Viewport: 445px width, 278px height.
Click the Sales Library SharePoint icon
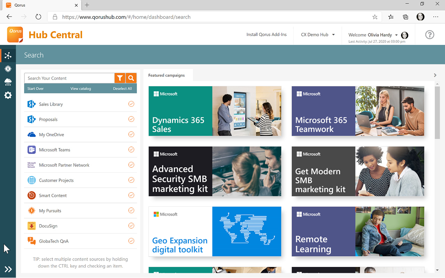pos(32,104)
